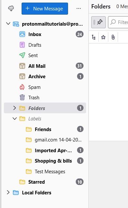Click the Trash can icon
The height and width of the screenshot is (208, 128).
22,97
